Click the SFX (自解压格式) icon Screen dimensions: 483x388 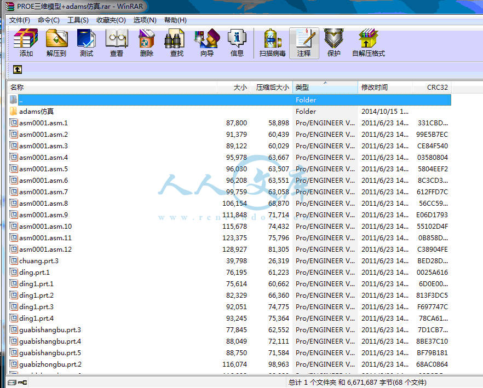369,43
